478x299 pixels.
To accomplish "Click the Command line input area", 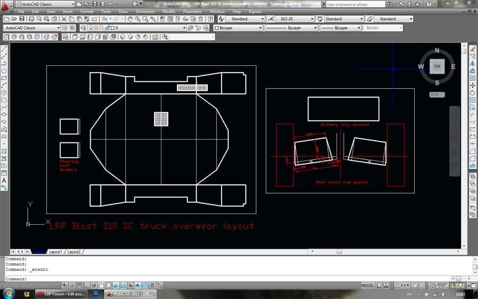I will coord(228,279).
